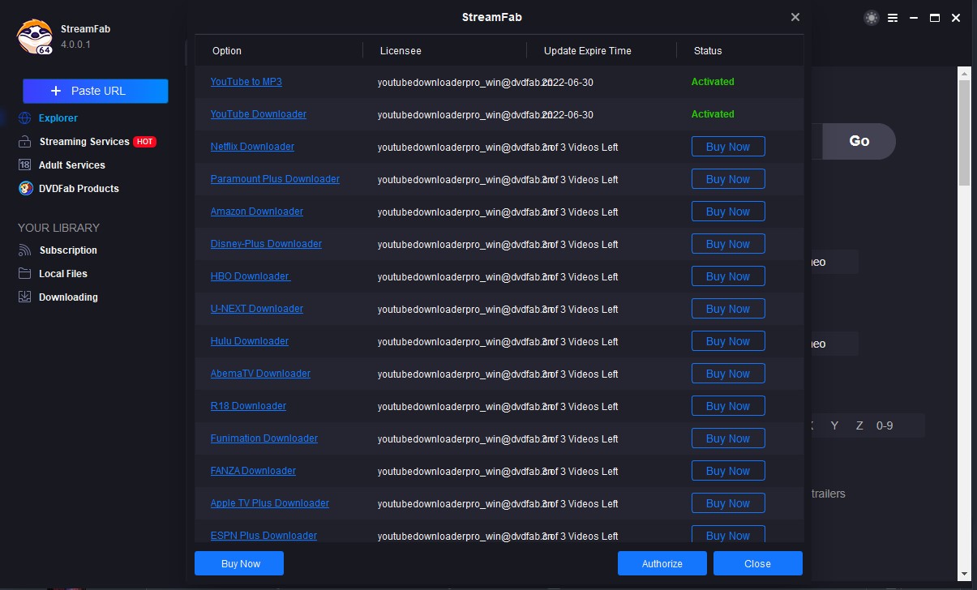
Task: Click the StreamFab sloth logo icon
Action: tap(35, 36)
